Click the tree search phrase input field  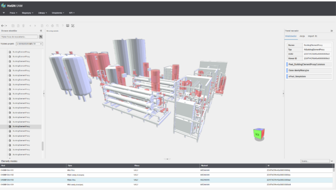point(19,37)
